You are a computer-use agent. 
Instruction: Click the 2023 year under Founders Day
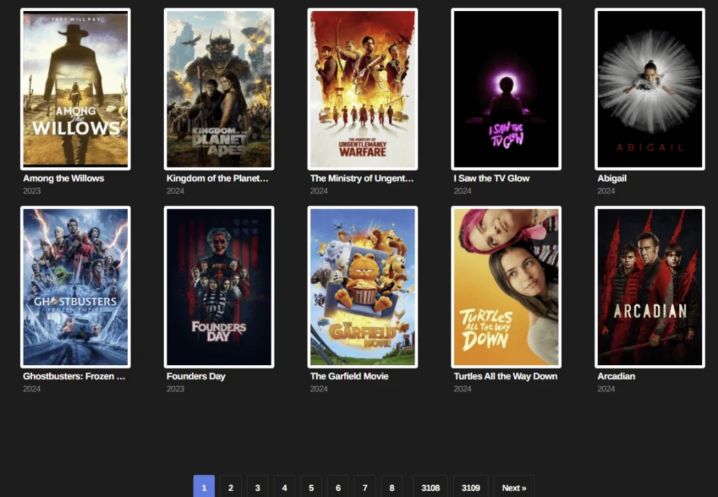(176, 389)
